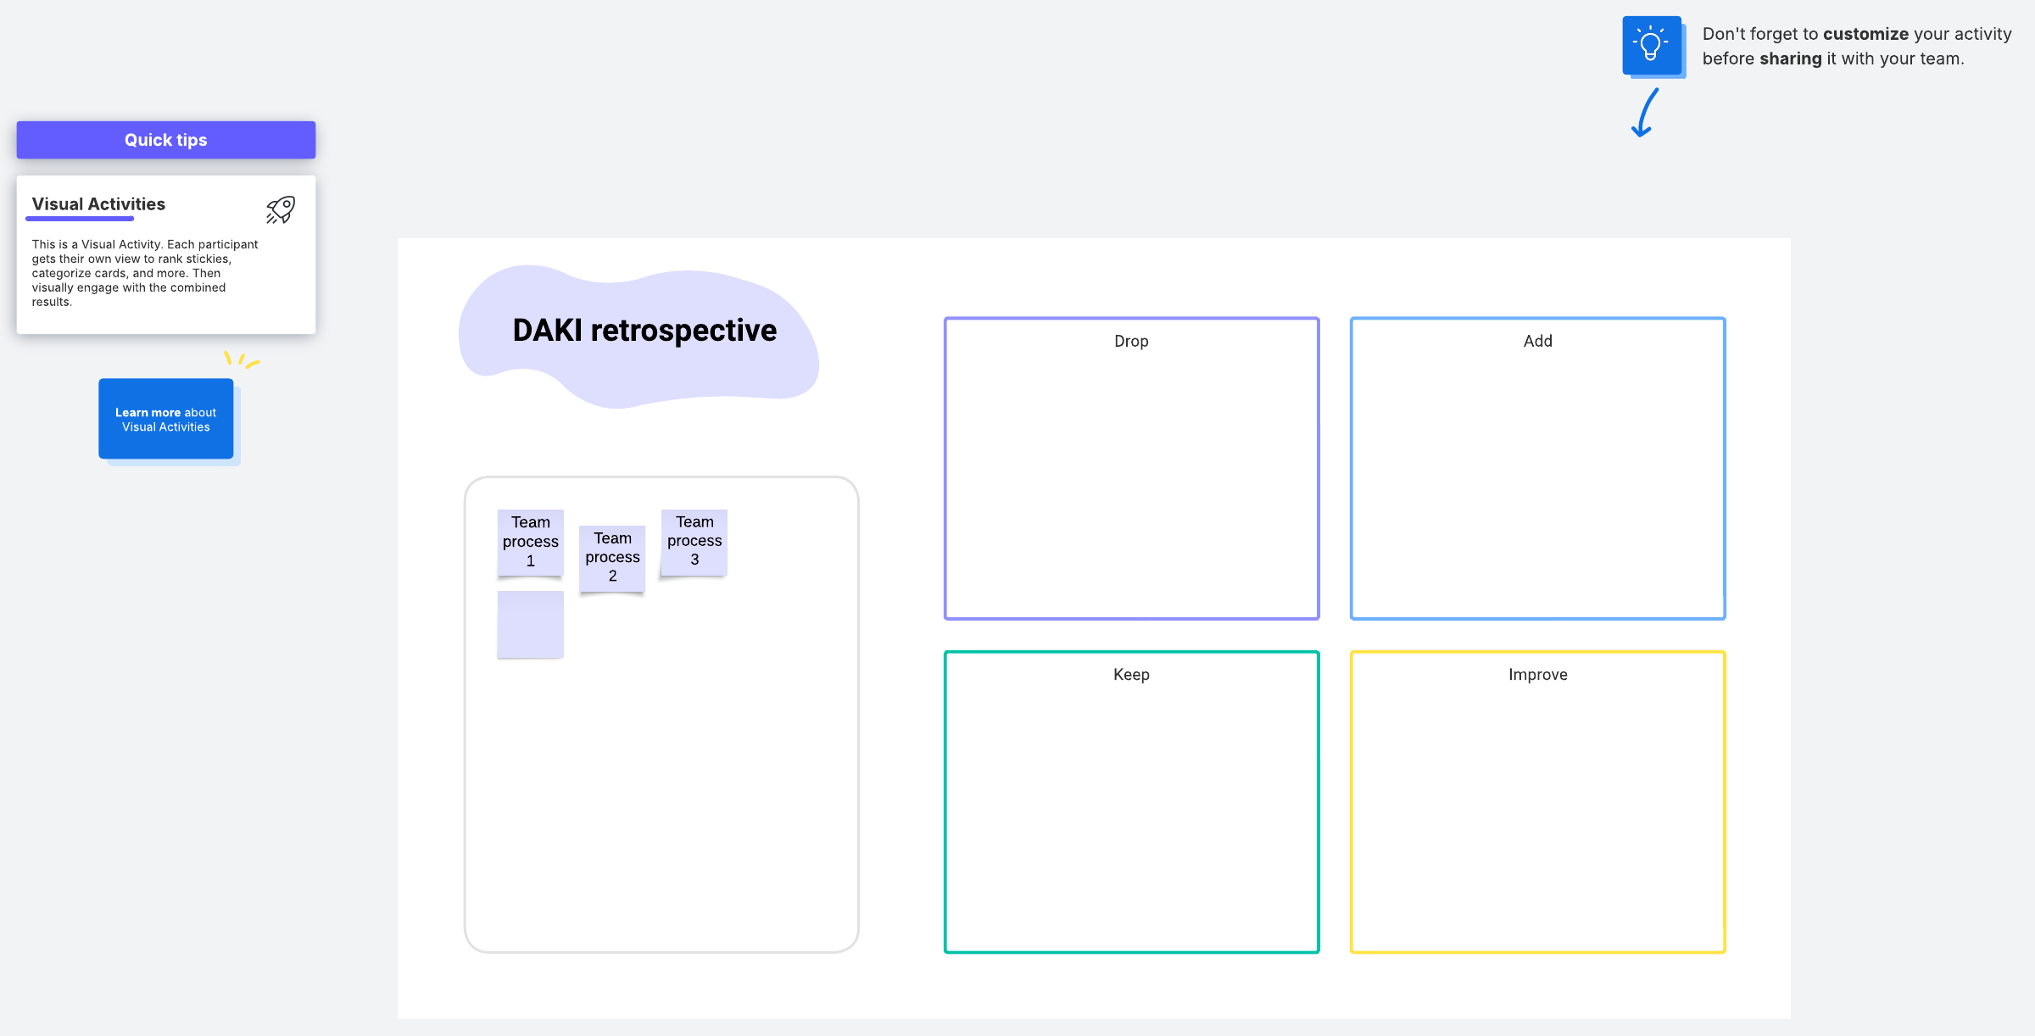Open Learn more about Visual Activities
This screenshot has height=1036, width=2035.
(166, 419)
